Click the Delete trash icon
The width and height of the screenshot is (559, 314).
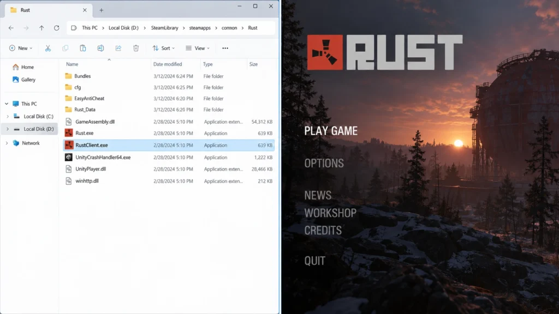[136, 48]
